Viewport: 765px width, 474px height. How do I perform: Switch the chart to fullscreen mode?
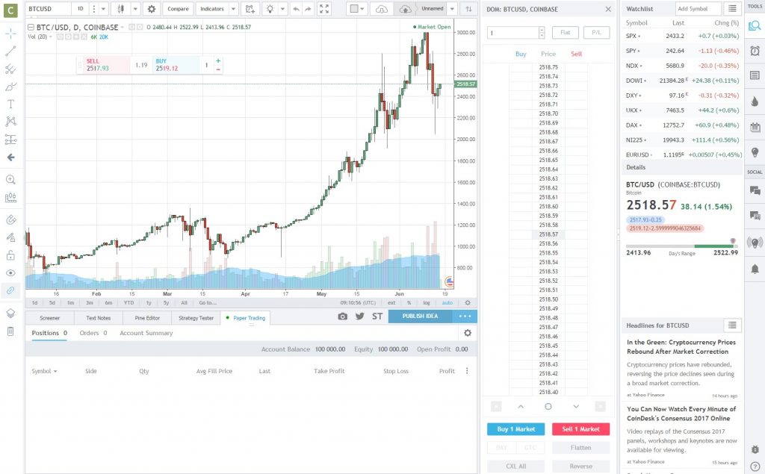pyautogui.click(x=324, y=9)
